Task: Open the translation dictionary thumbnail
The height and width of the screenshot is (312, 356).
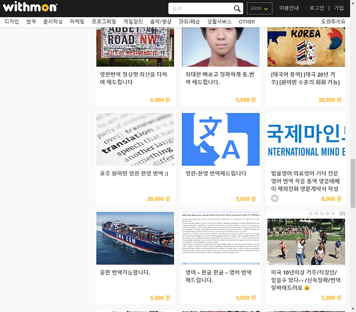Action: coord(135,139)
